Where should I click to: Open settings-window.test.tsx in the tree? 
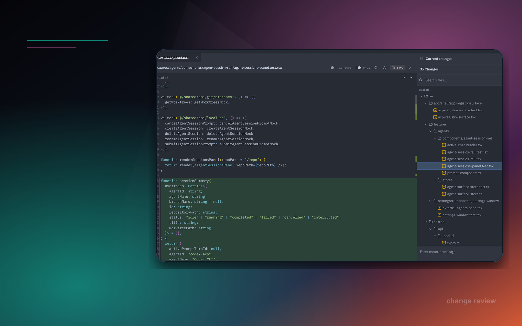tap(462, 215)
